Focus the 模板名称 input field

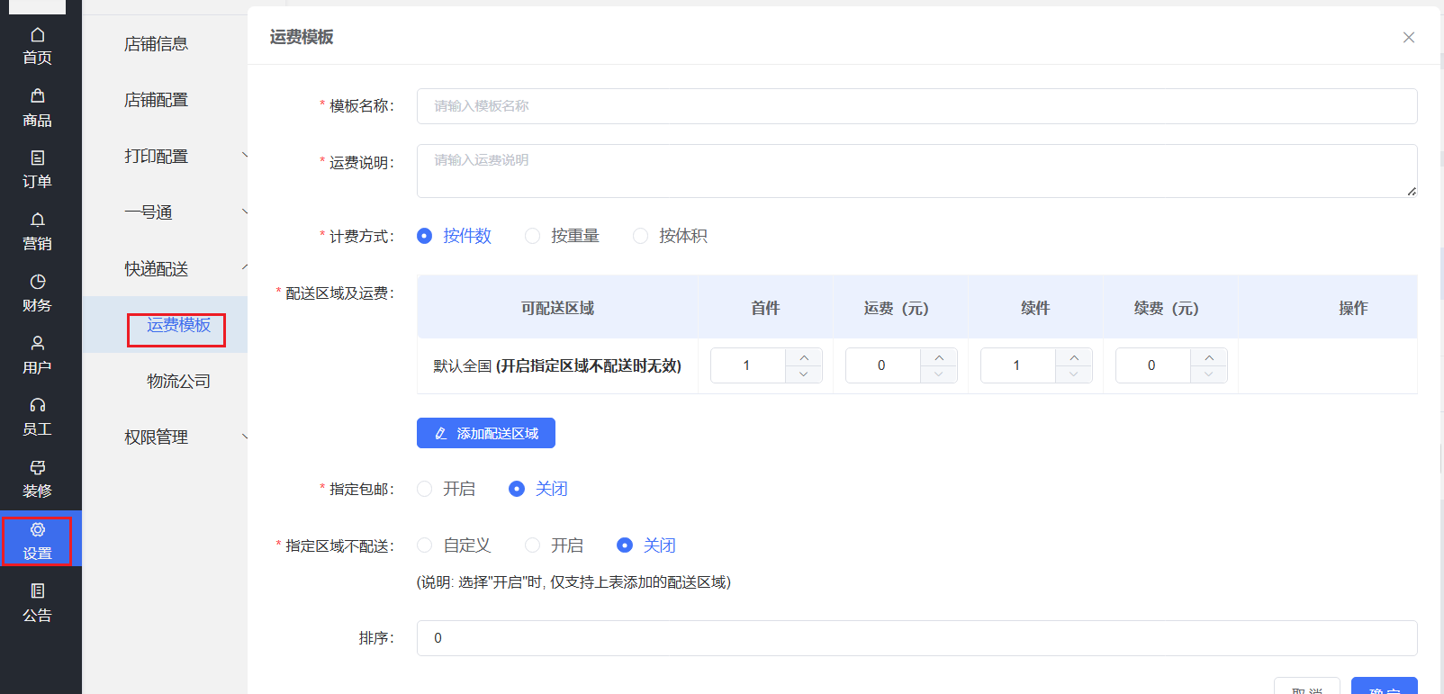[x=917, y=106]
